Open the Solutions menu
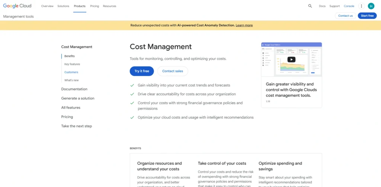 pyautogui.click(x=63, y=6)
